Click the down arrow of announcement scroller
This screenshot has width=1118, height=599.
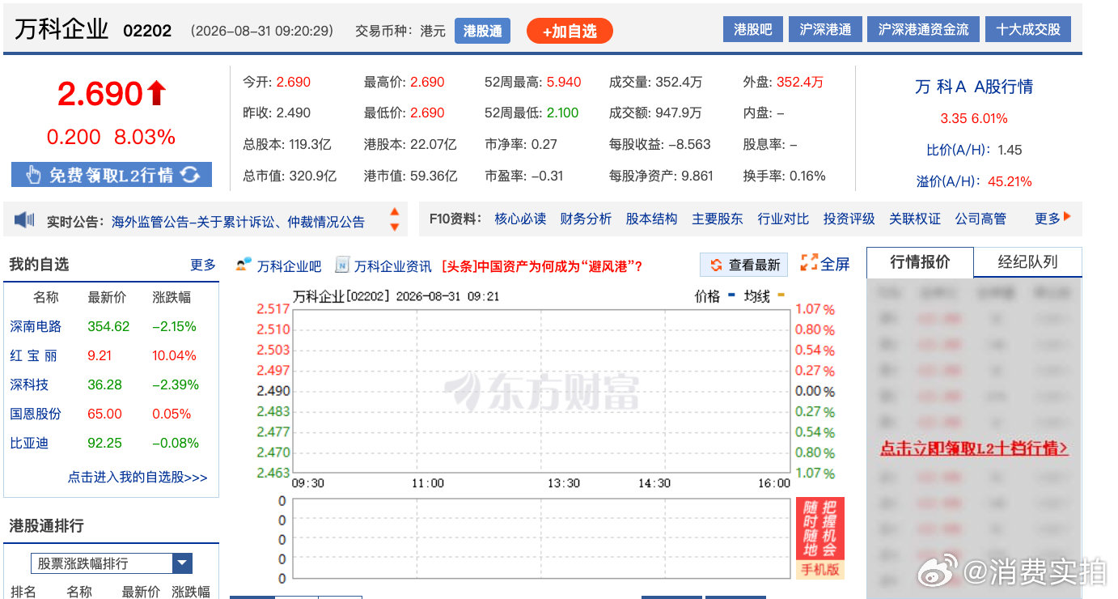395,227
